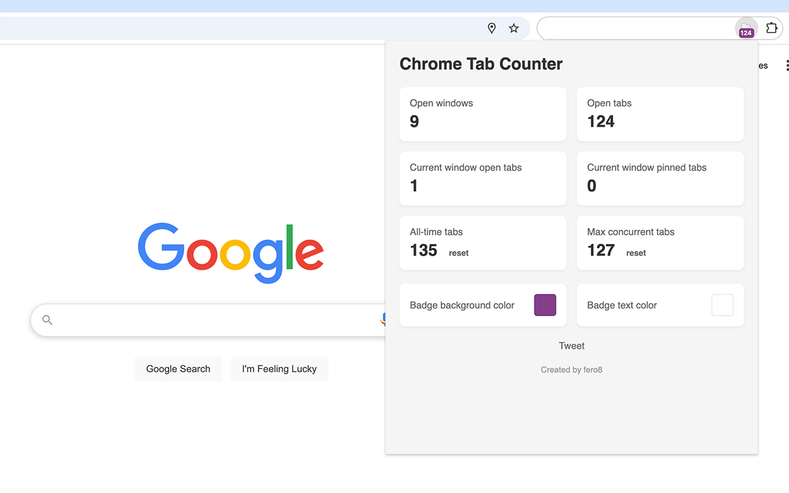Select the Open tabs value 124
789x493 pixels.
[601, 121]
